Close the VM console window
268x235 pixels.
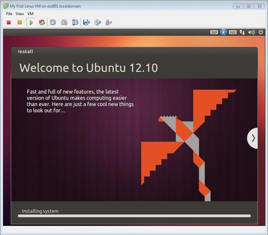260,6
